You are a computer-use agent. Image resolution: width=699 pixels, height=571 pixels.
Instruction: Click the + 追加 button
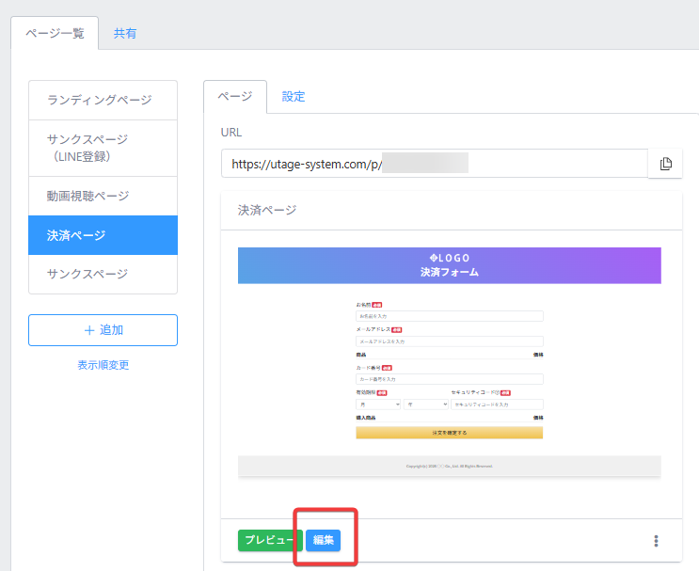[103, 330]
